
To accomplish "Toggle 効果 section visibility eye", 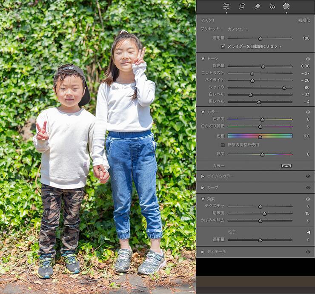I will (308, 199).
